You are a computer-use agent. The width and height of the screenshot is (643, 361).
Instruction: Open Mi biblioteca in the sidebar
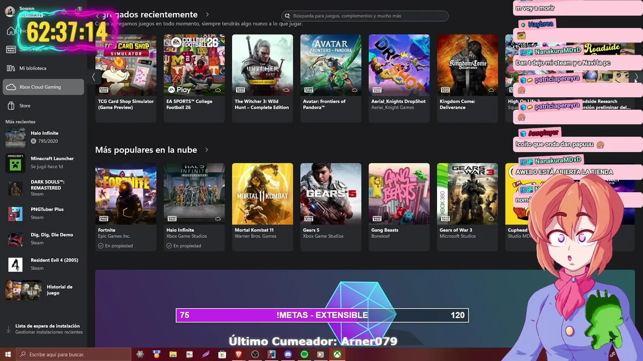(43, 68)
